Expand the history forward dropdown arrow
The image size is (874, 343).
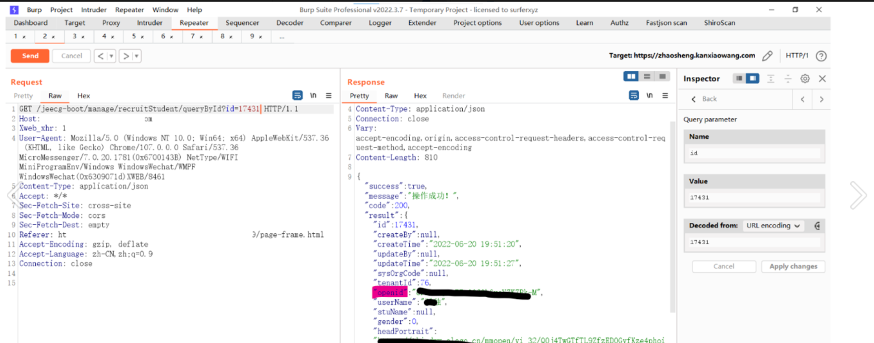pyautogui.click(x=136, y=56)
